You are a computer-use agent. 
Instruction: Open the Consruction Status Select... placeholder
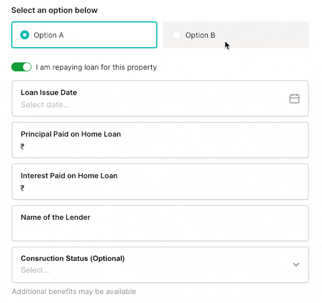[35, 270]
